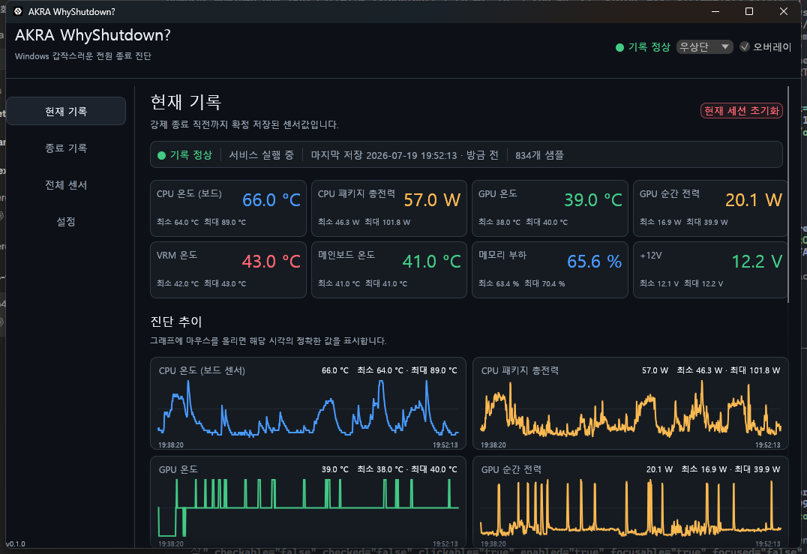Click the green recording status dot in header
Viewport: 807px width, 554px height.
click(x=619, y=47)
